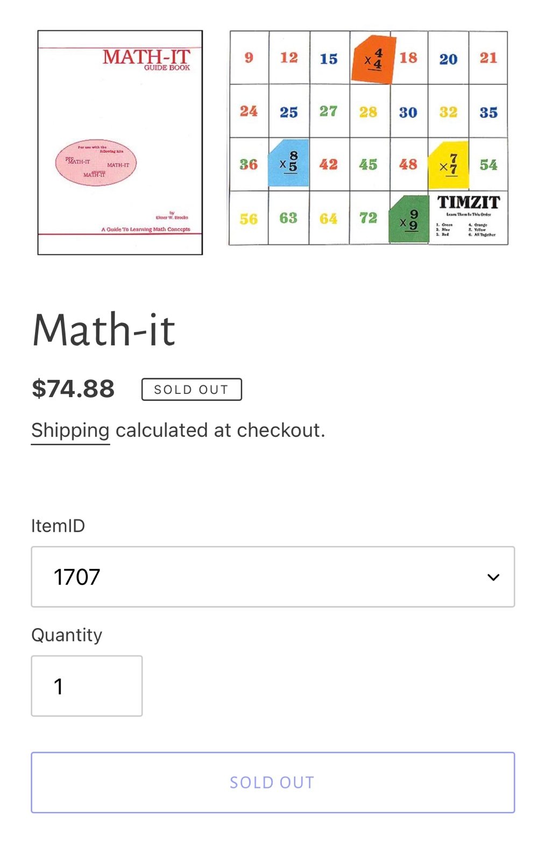This screenshot has height=861, width=546.
Task: Click the orange 4x4 tile in grid
Action: pos(373,59)
